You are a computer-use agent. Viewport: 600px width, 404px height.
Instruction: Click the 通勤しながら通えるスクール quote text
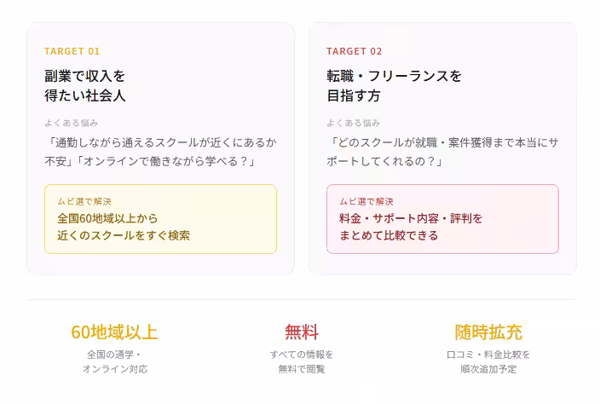(x=161, y=151)
